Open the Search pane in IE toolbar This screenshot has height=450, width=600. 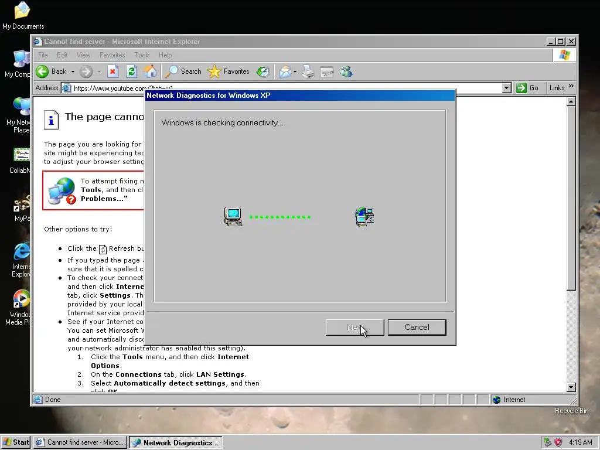click(183, 71)
